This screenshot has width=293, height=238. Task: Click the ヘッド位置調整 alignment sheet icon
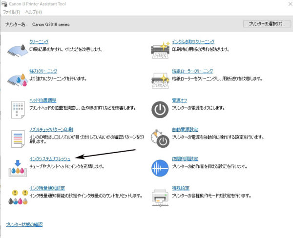pos(18,110)
